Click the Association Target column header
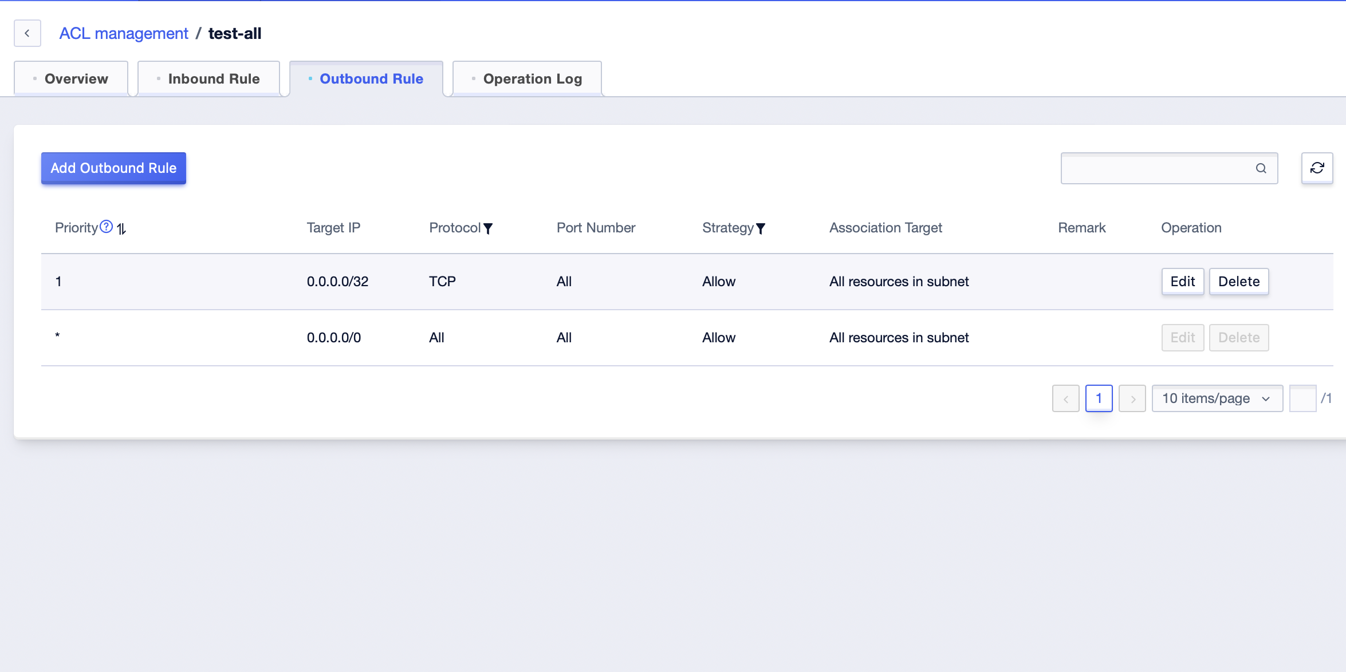Screen dimensions: 1346x672 885,227
